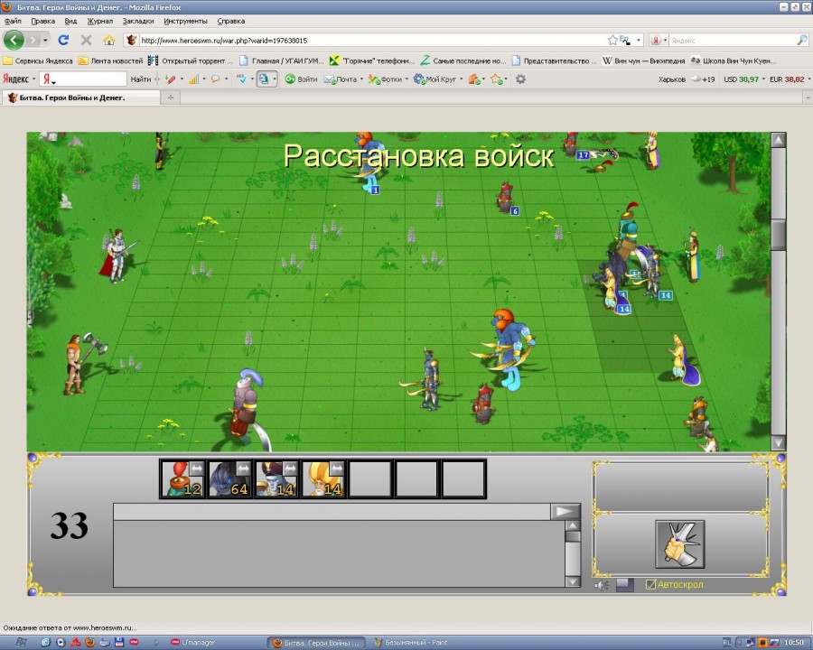Go back with the green arrow button
This screenshot has width=813, height=650.
[14, 40]
